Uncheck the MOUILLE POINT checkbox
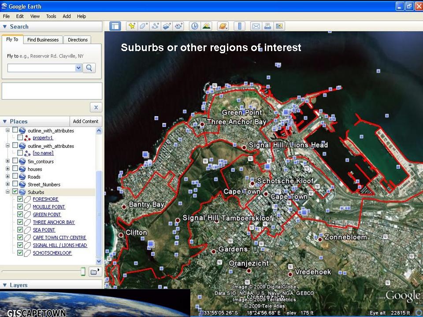This screenshot has height=317, width=423. (20, 206)
